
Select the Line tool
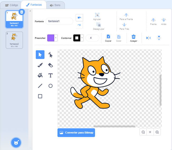point(40,86)
